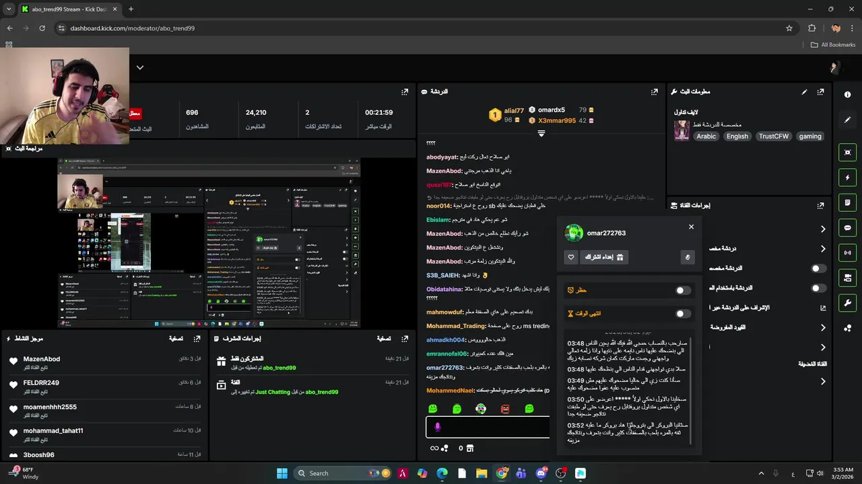Screen dimensions: 862x484
Task: Close the omar272763 user card
Action: pyautogui.click(x=691, y=227)
